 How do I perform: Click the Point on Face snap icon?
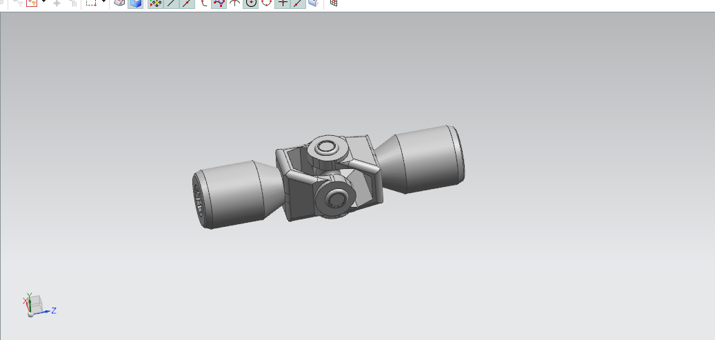click(x=313, y=3)
